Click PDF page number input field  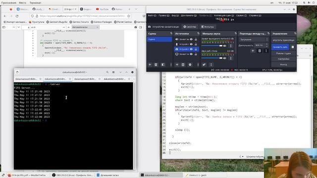(x=26, y=27)
